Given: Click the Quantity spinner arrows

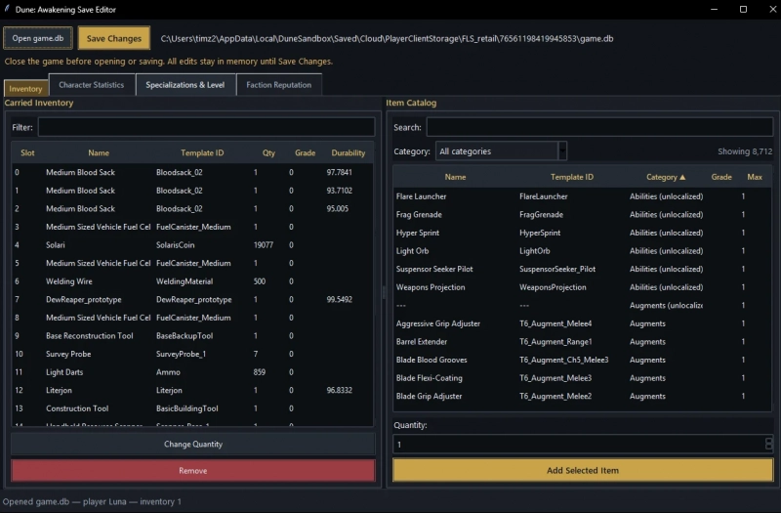Looking at the screenshot, I should tap(769, 444).
